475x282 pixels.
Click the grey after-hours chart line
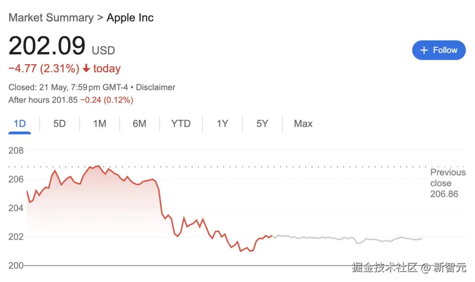(352, 238)
